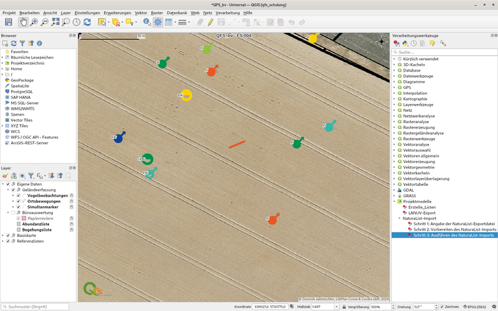Open processing options wrench icon

pyautogui.click(x=443, y=43)
